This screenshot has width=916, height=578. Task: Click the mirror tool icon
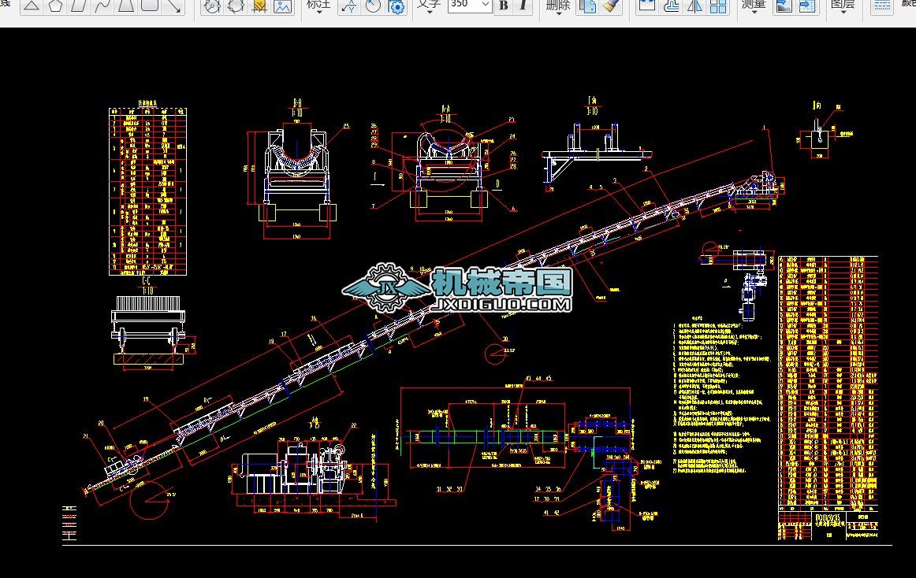[694, 6]
